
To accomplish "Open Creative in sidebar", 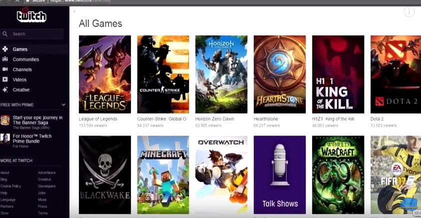I will tap(21, 90).
